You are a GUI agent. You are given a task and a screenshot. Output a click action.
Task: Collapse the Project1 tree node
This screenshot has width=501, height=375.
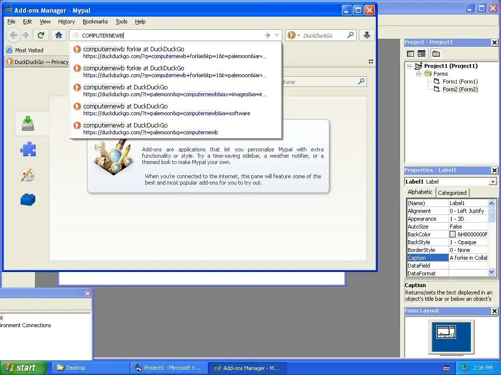click(410, 66)
